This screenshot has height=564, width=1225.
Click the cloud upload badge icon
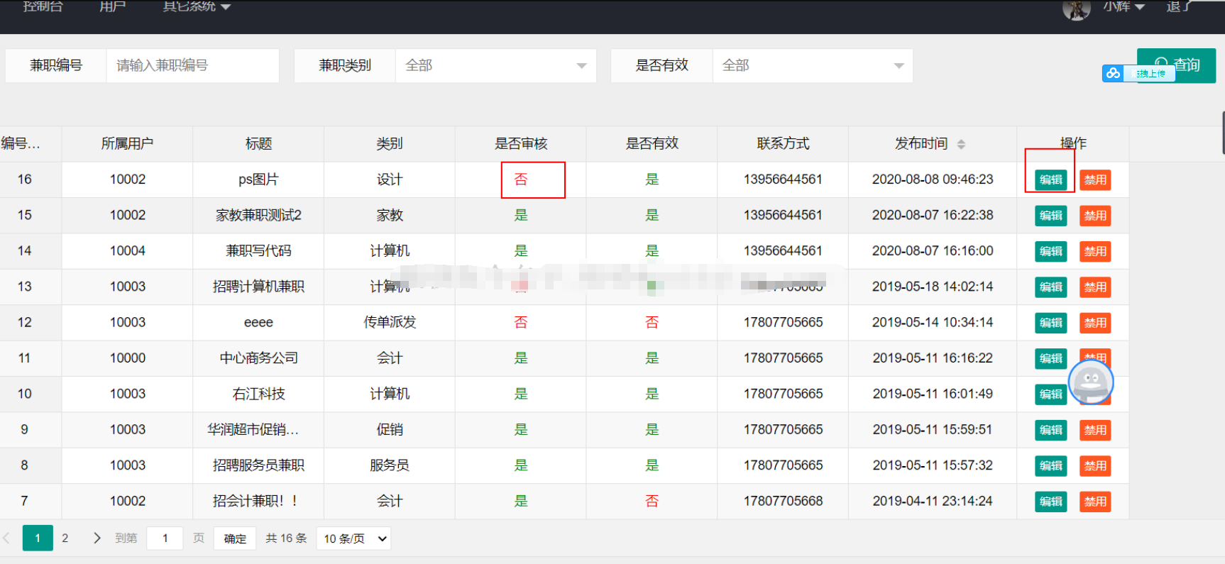(x=1113, y=73)
